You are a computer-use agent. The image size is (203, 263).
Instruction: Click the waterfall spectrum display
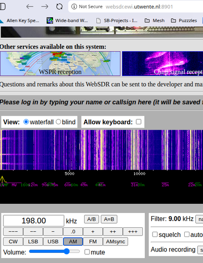(101, 150)
